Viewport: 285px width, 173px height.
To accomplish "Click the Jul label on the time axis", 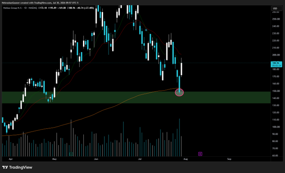I will coord(140,159).
